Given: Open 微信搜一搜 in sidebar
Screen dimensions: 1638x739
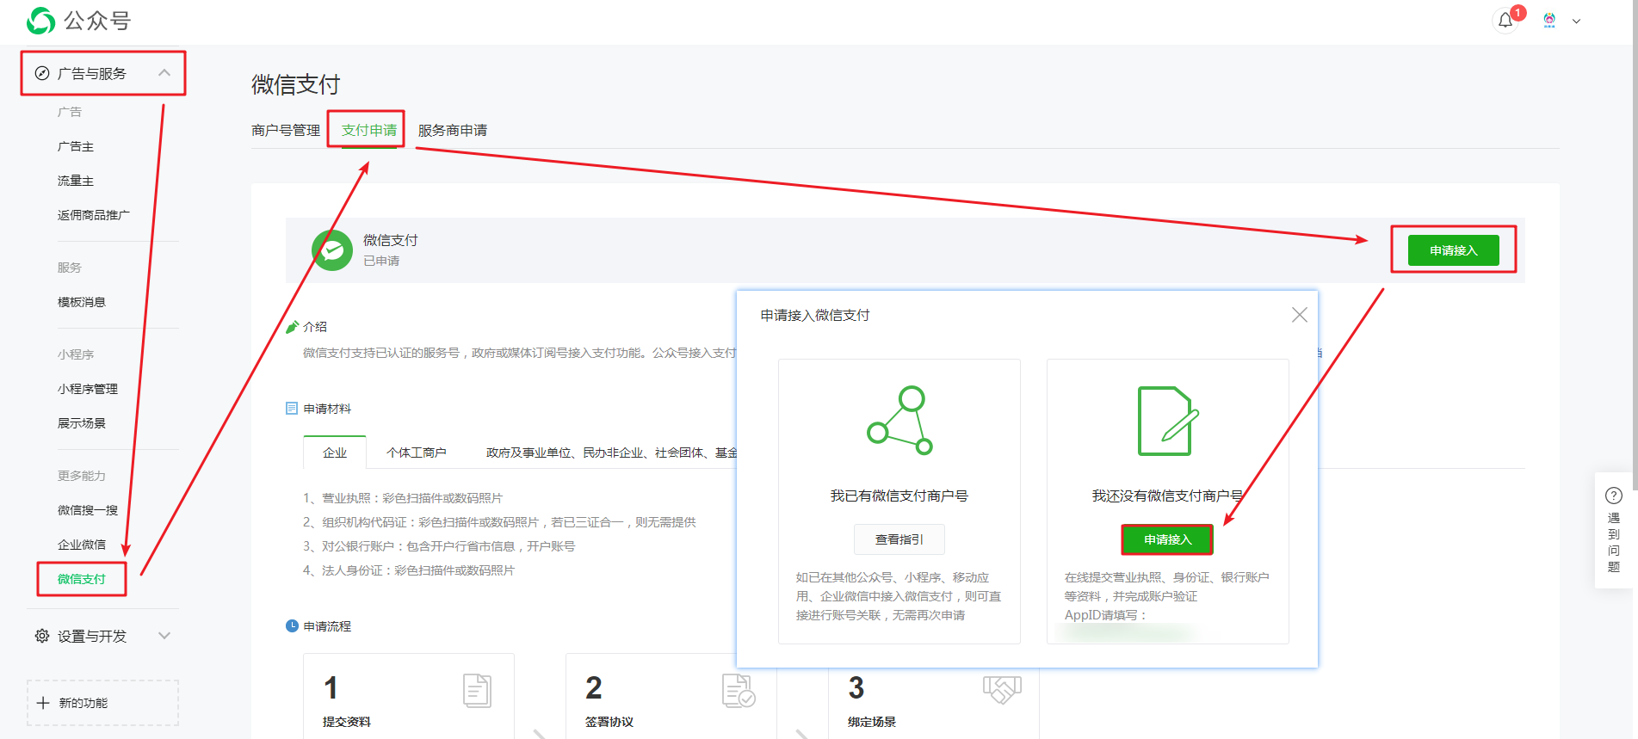Looking at the screenshot, I should click(x=88, y=510).
